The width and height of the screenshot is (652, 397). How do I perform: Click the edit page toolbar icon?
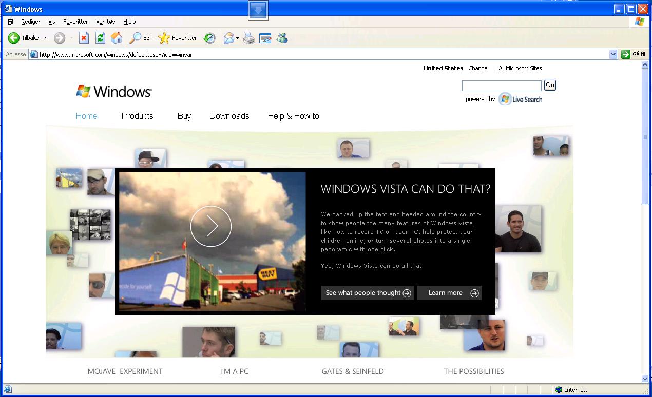pyautogui.click(x=265, y=38)
